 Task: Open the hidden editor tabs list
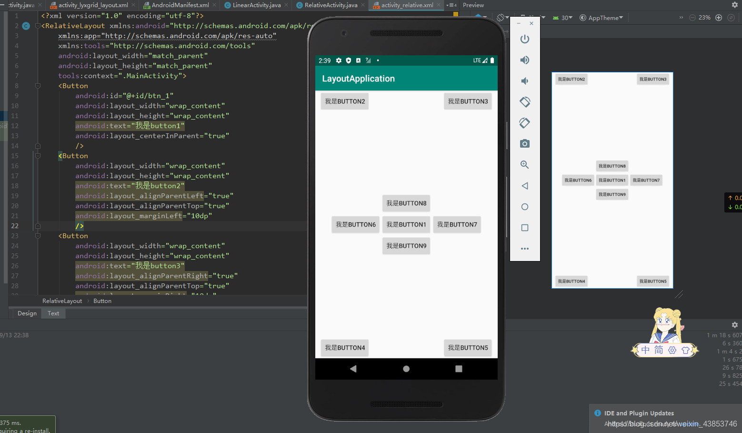point(451,5)
